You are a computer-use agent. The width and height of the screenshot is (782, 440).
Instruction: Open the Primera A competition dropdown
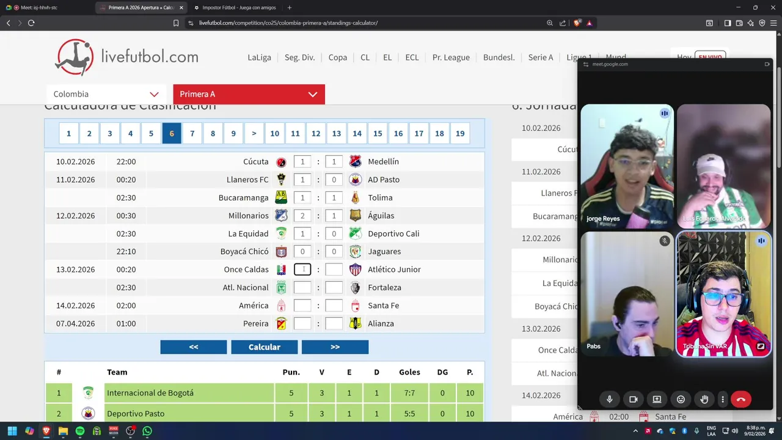click(249, 94)
